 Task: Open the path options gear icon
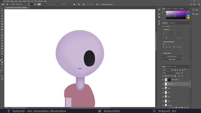coord(97,4)
